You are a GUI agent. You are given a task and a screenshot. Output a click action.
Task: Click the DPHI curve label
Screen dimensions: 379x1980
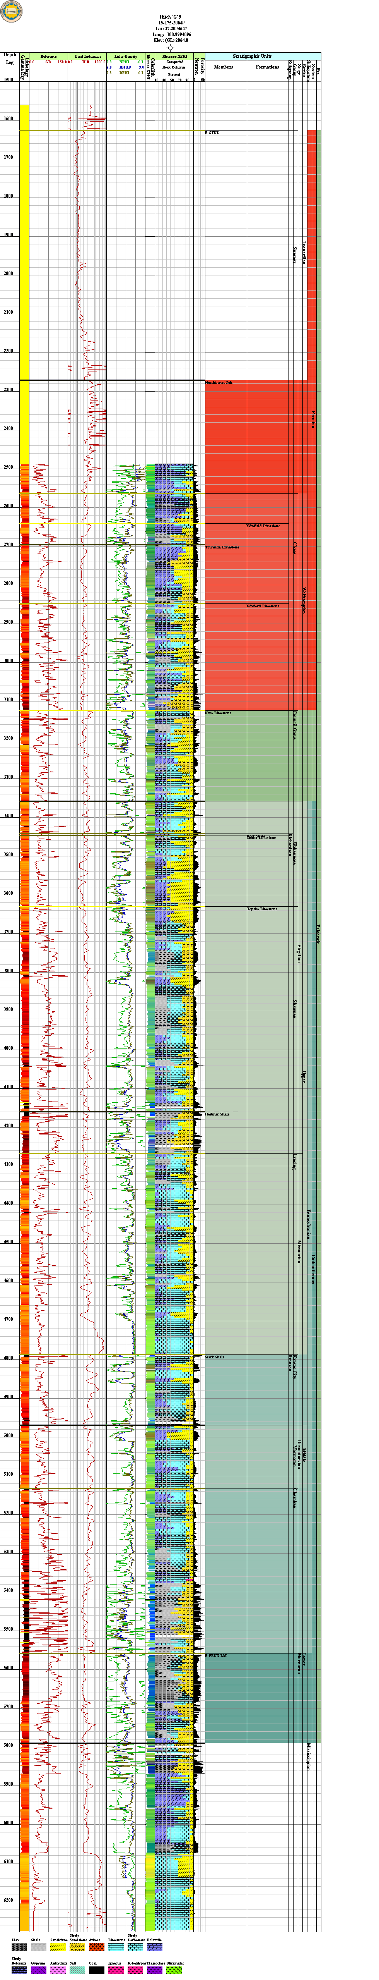click(124, 73)
